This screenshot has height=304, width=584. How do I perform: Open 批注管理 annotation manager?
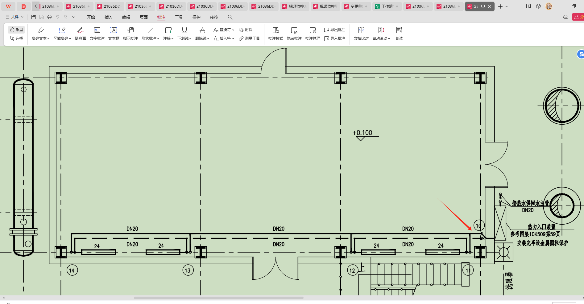(x=313, y=34)
